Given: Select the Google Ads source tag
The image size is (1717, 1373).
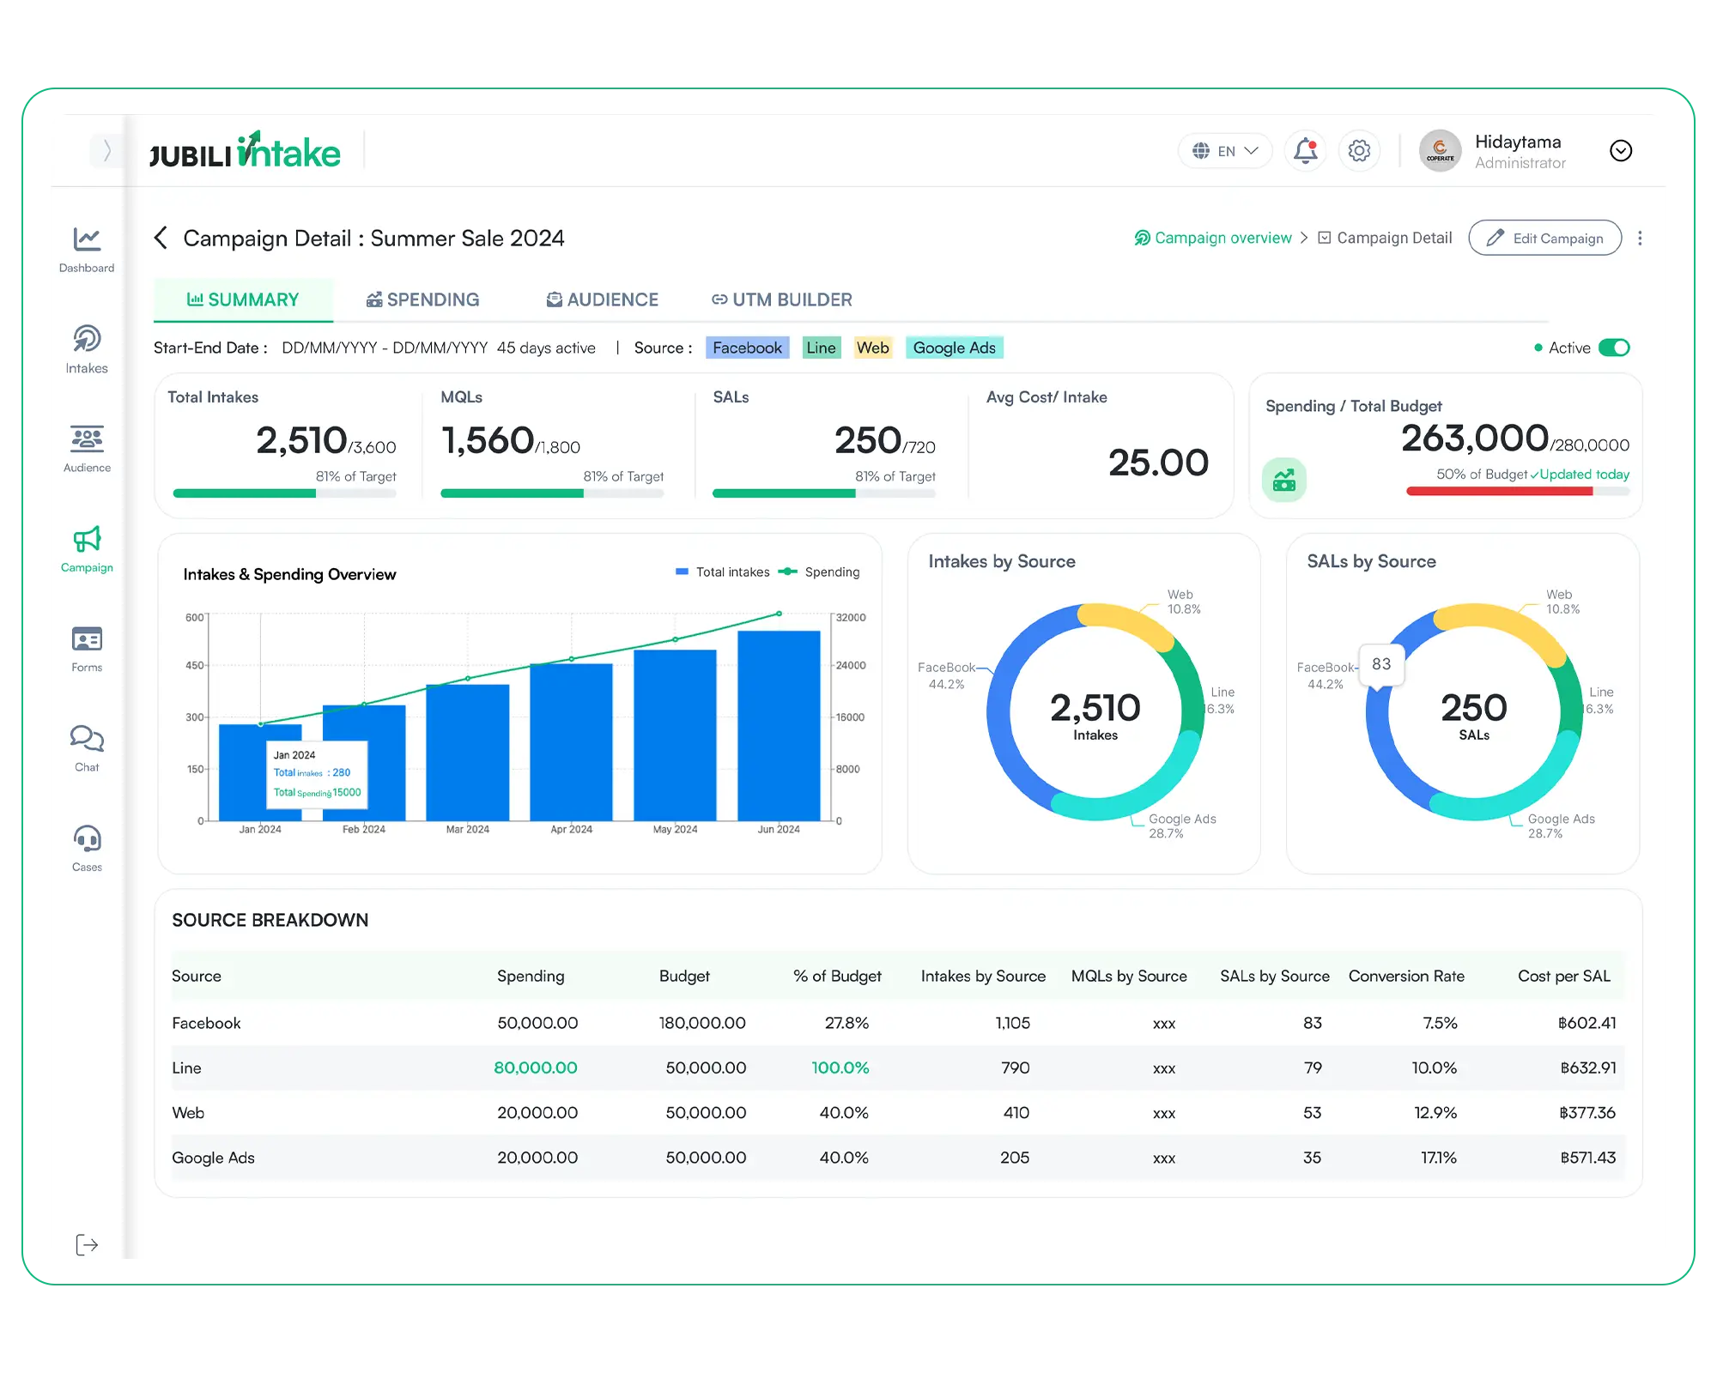Looking at the screenshot, I should [954, 348].
